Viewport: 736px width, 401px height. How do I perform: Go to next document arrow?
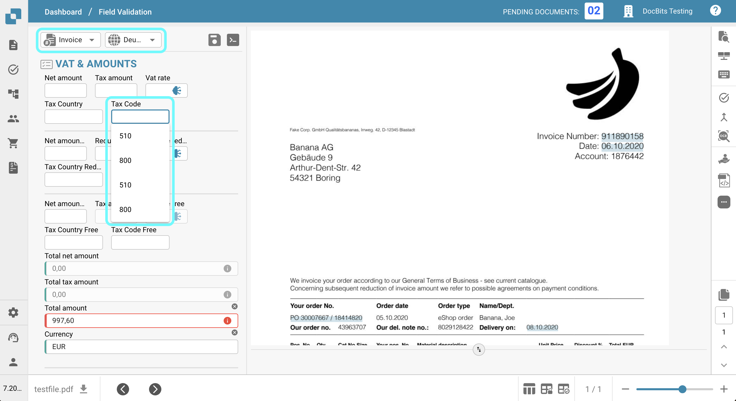[155, 389]
